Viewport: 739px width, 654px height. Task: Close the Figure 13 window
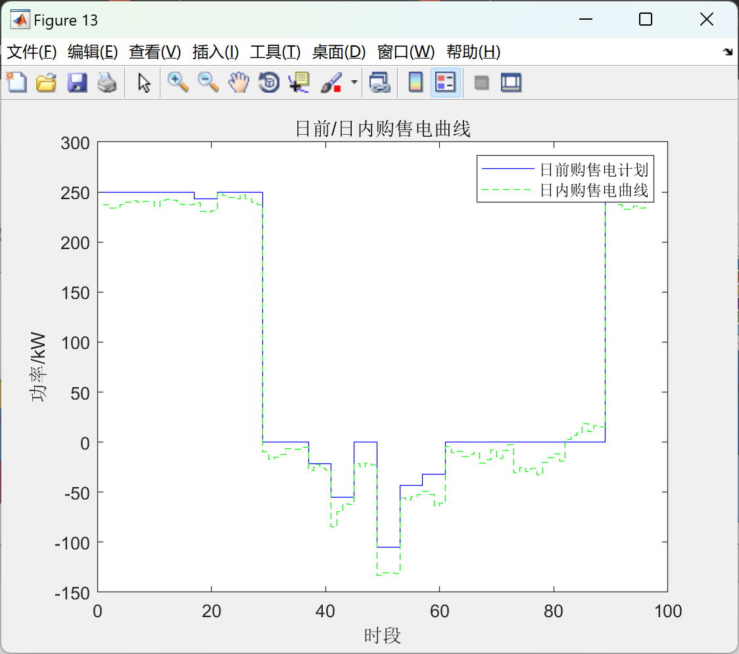(x=707, y=19)
